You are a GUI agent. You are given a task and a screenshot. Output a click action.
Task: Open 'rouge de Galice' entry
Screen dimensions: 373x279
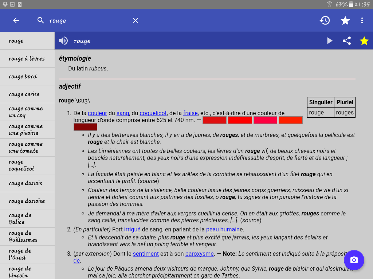pos(27,219)
